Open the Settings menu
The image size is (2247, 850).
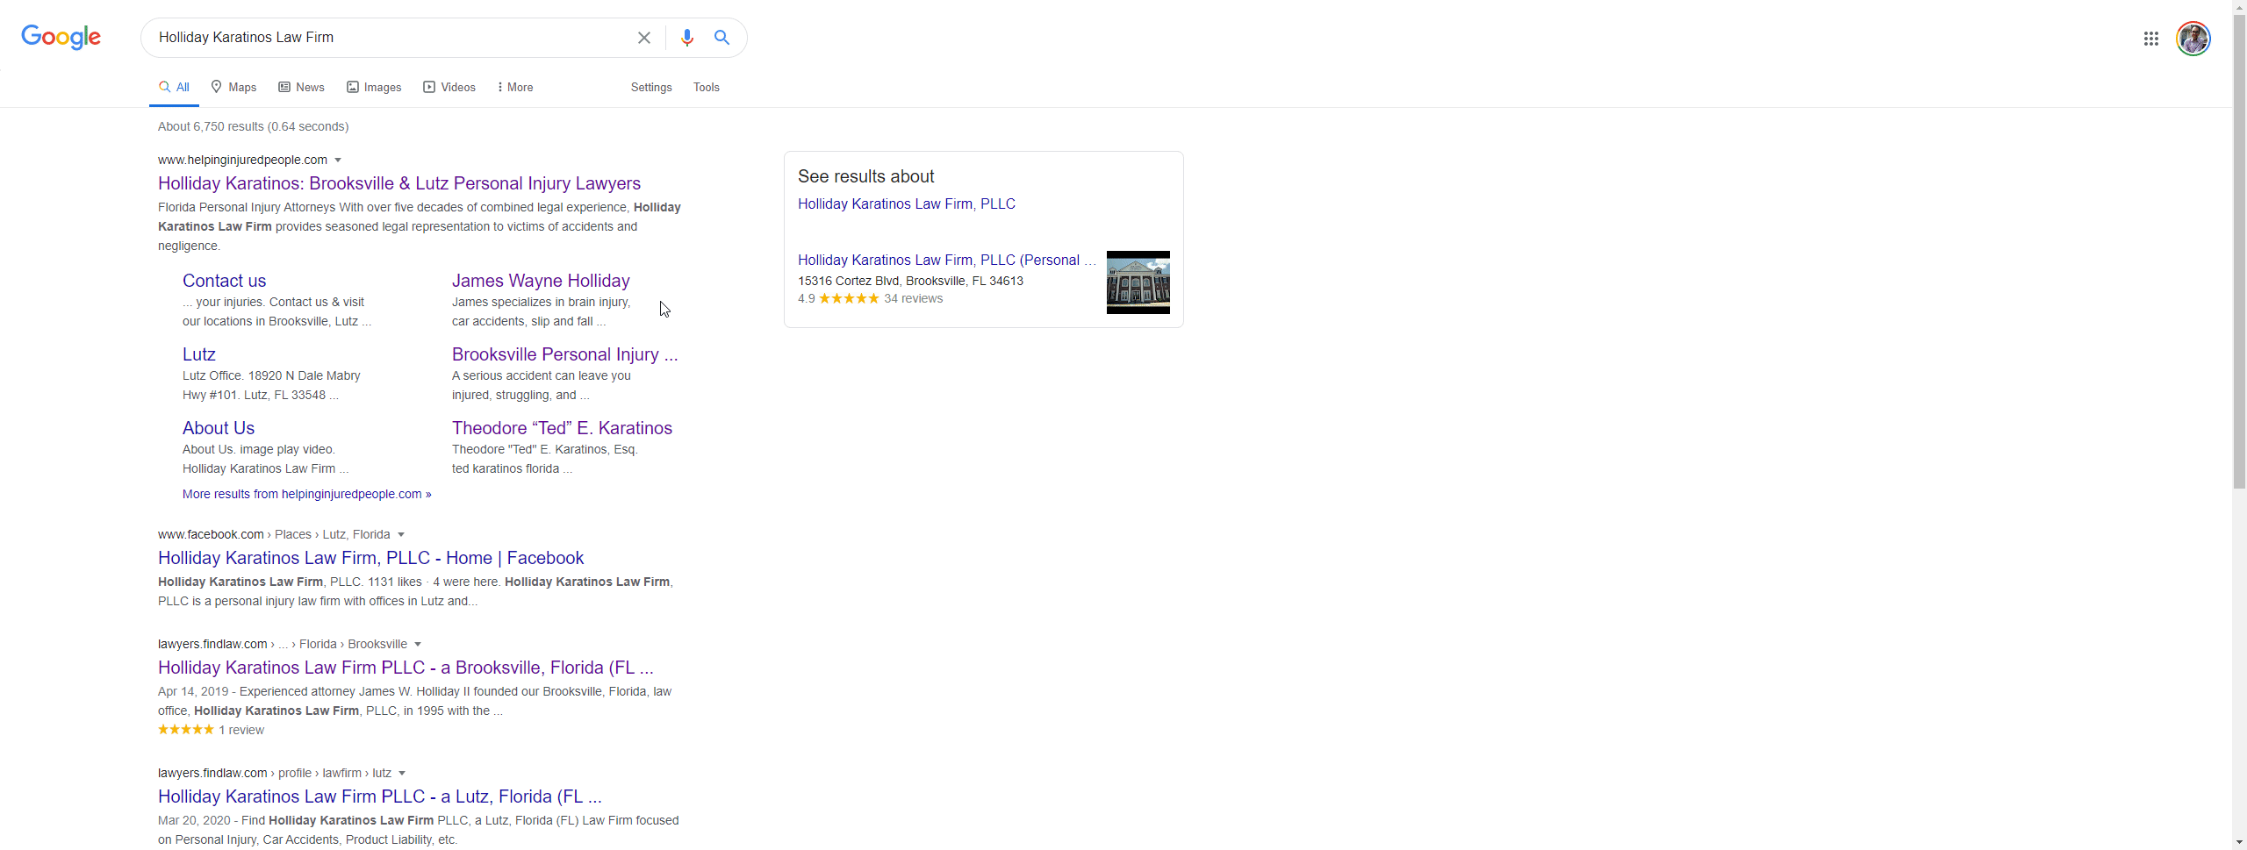click(651, 87)
